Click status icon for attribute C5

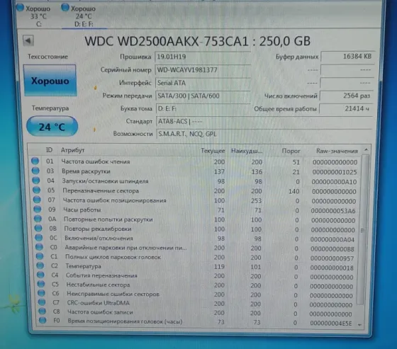pos(41,284)
